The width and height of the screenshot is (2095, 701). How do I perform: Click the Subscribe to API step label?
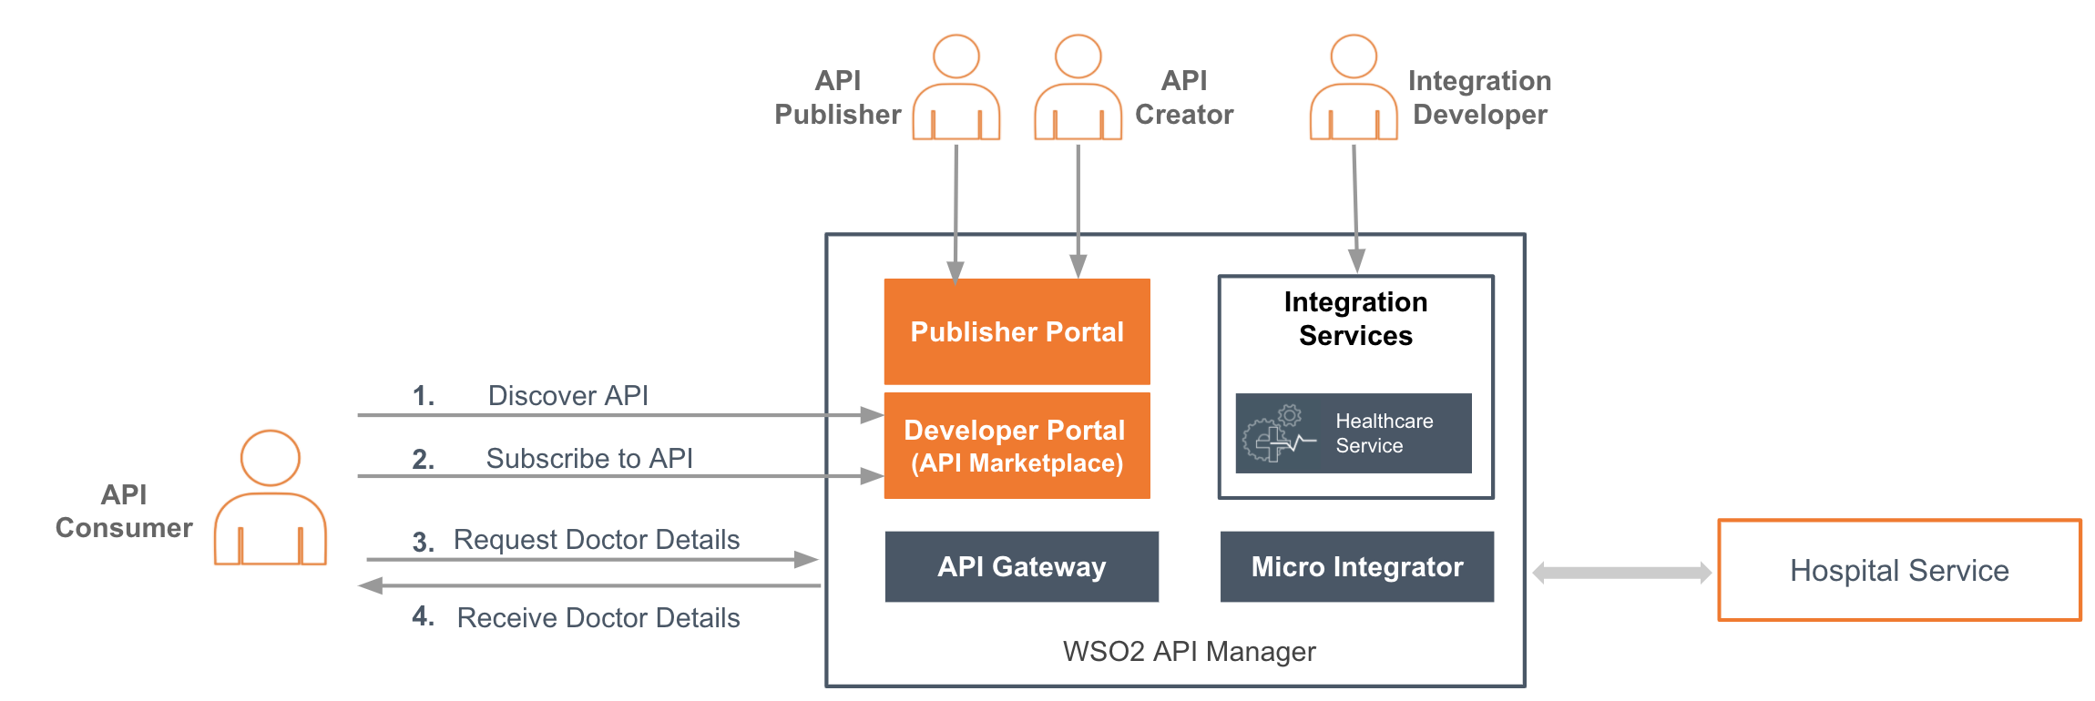[588, 459]
